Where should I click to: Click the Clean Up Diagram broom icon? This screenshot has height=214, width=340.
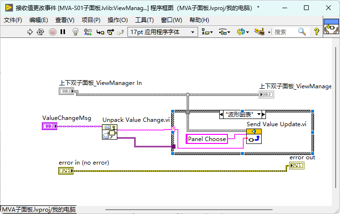click(x=260, y=32)
